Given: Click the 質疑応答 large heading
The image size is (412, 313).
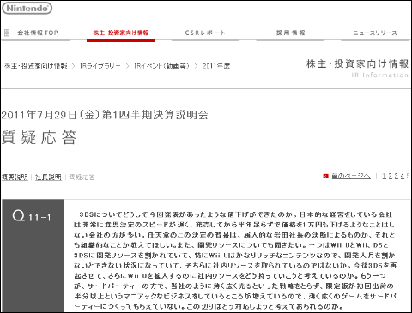Looking at the screenshot, I should click(x=39, y=137).
